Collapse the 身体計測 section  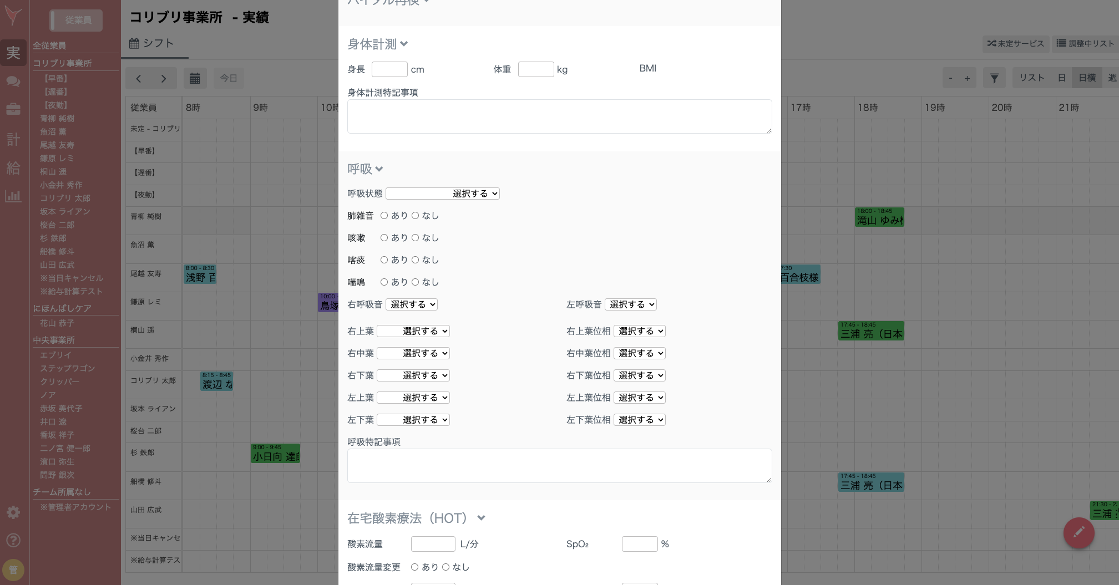(x=404, y=44)
